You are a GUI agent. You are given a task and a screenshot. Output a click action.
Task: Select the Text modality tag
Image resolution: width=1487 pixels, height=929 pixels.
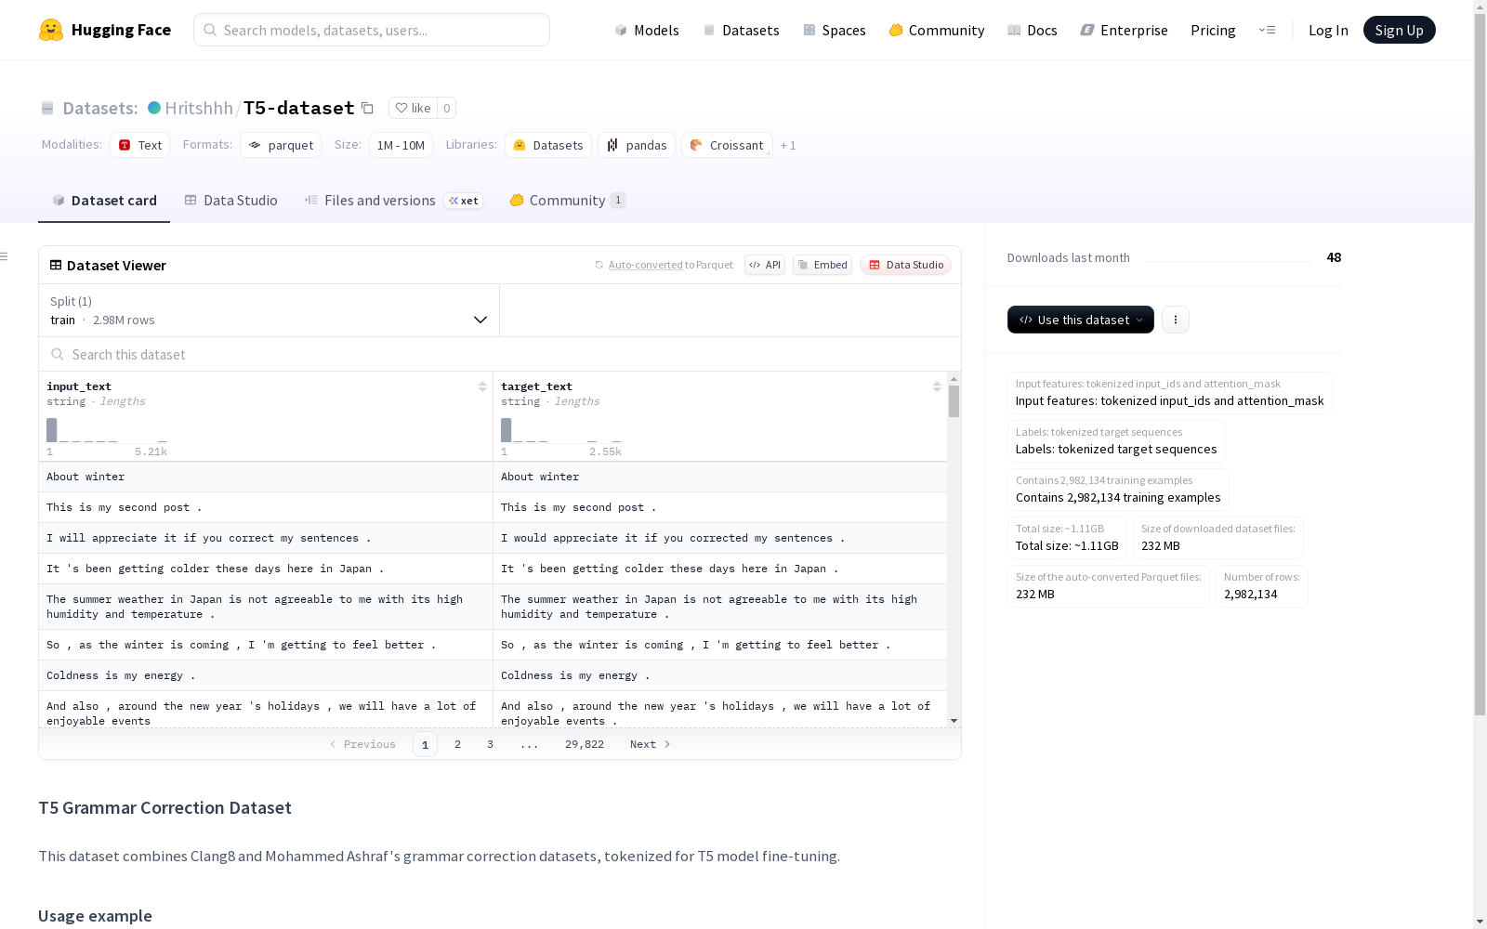pos(140,145)
